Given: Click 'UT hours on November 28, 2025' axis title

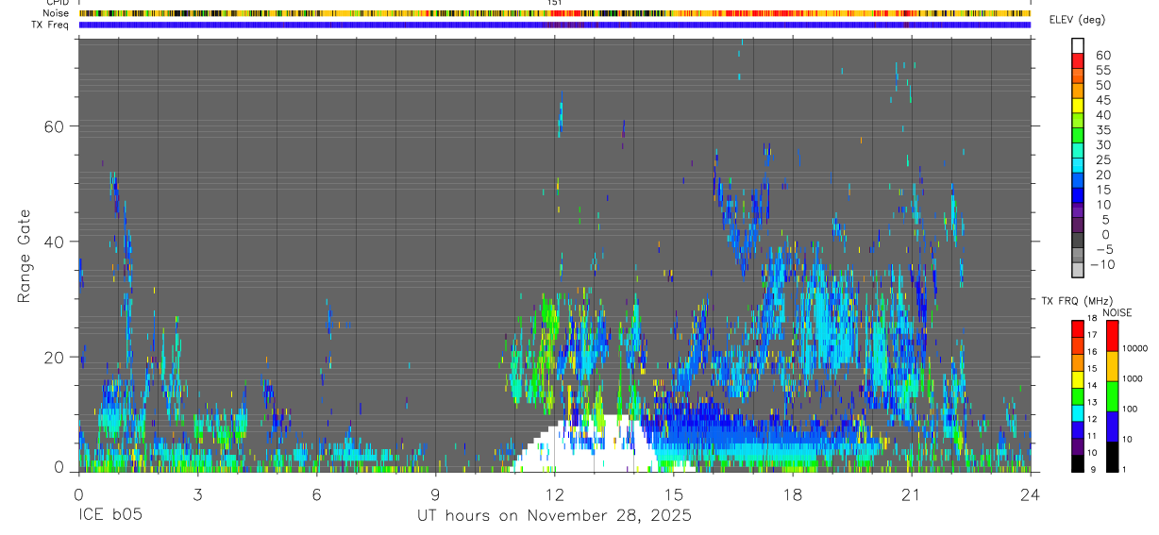Looking at the screenshot, I should pyautogui.click(x=554, y=516).
